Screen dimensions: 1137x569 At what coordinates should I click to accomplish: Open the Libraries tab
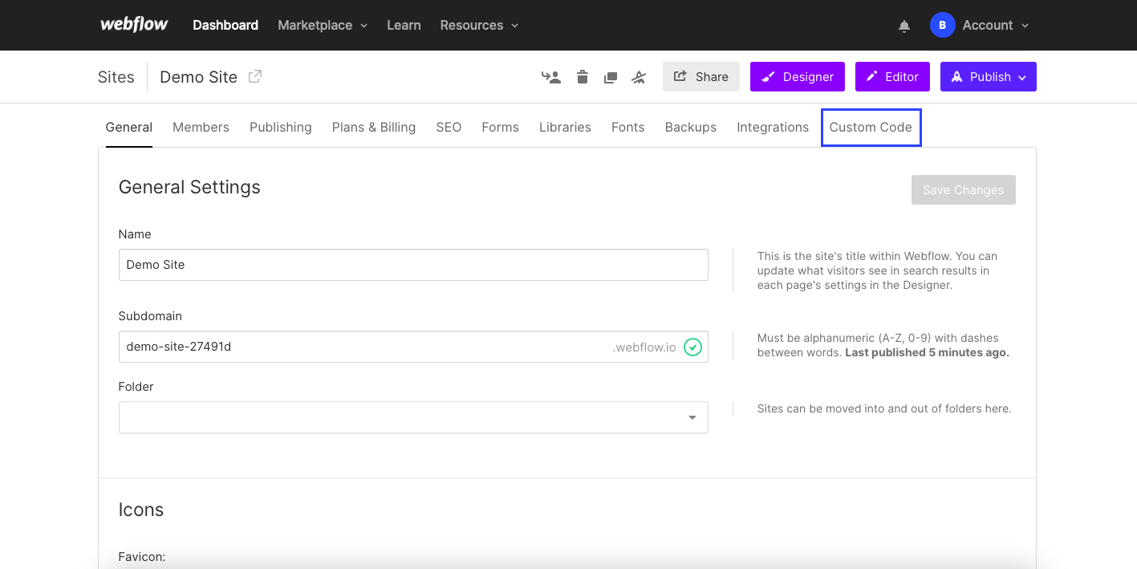(x=565, y=127)
